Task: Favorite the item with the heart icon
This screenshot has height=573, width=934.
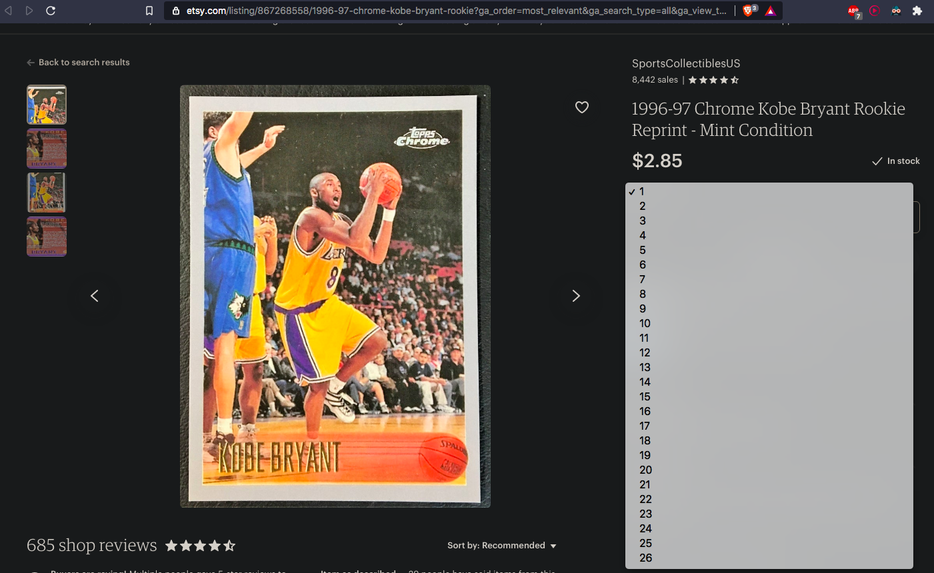Action: (x=582, y=107)
